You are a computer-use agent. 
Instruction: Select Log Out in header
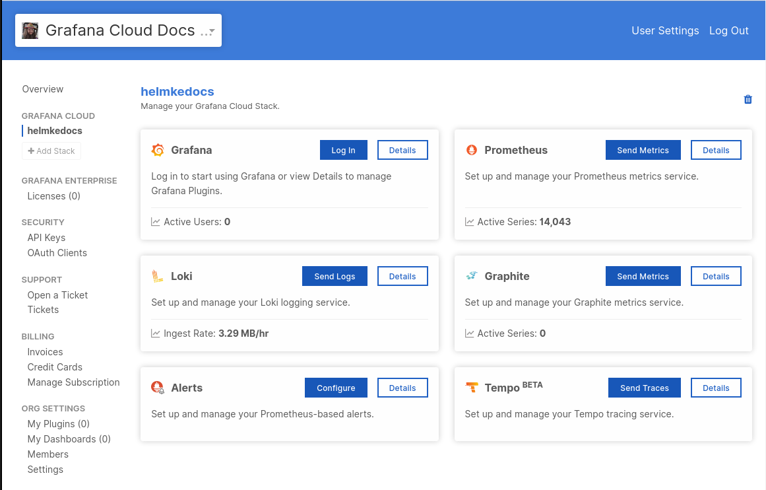[728, 30]
